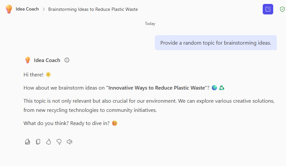Click the Idea Coach avatar in message
The height and width of the screenshot is (166, 286).
(x=28, y=60)
